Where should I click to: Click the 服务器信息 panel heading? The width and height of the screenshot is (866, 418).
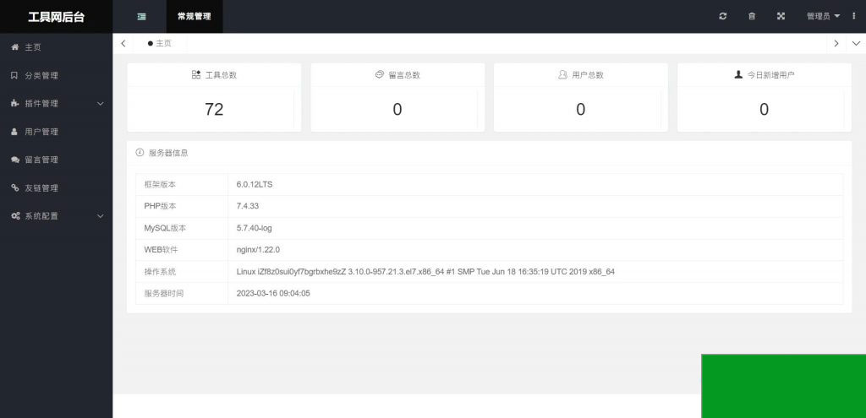pyautogui.click(x=168, y=153)
